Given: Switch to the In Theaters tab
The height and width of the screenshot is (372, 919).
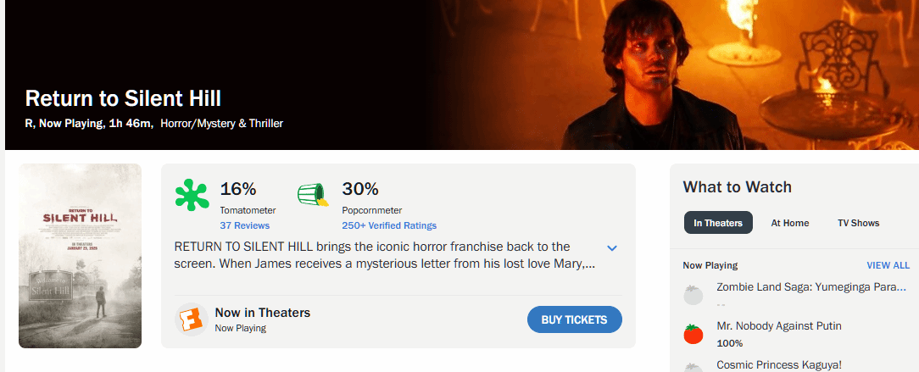Looking at the screenshot, I should [x=718, y=223].
